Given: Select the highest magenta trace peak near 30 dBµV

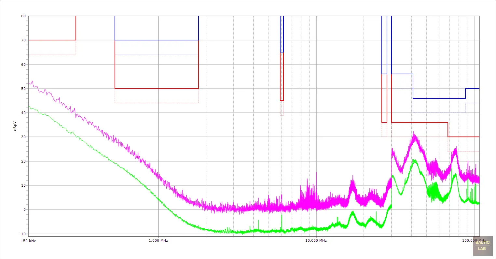Looking at the screenshot, I should click(x=414, y=133).
